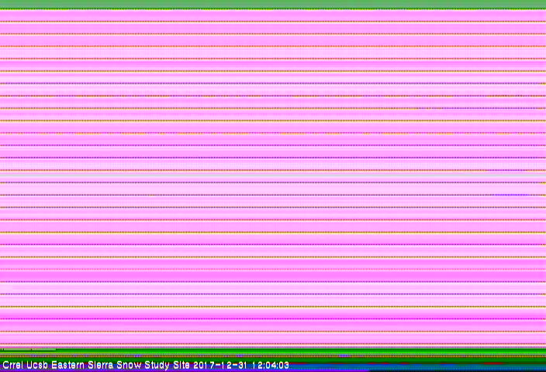Click the hour value "12" in the timestamp
The width and height of the screenshot is (546, 372).
pos(257,365)
